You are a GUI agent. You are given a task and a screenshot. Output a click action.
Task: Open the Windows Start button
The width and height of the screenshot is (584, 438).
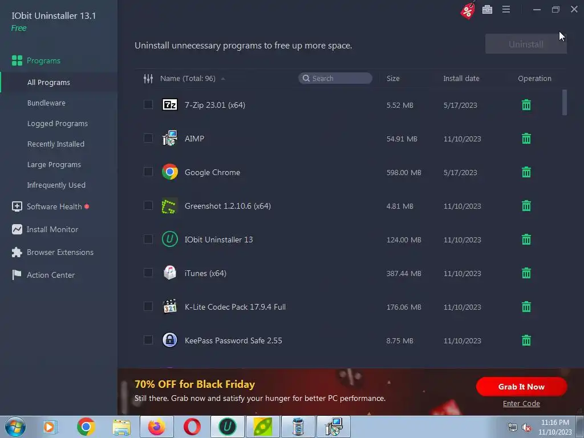tap(15, 427)
